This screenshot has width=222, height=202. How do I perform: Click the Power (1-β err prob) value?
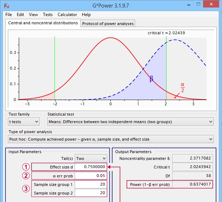point(193,184)
